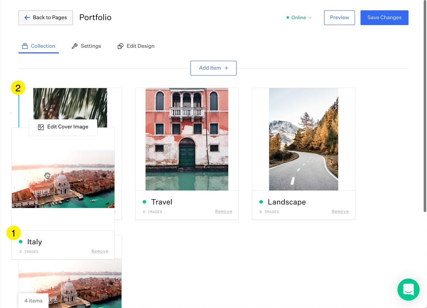The height and width of the screenshot is (308, 427).
Task: Open the chat support bubble
Action: (408, 290)
